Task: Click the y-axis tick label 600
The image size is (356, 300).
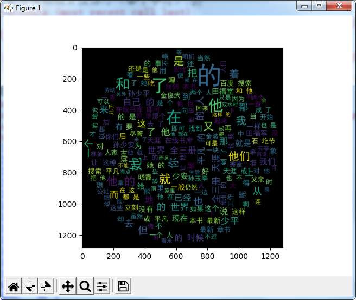Action: pos(69,142)
